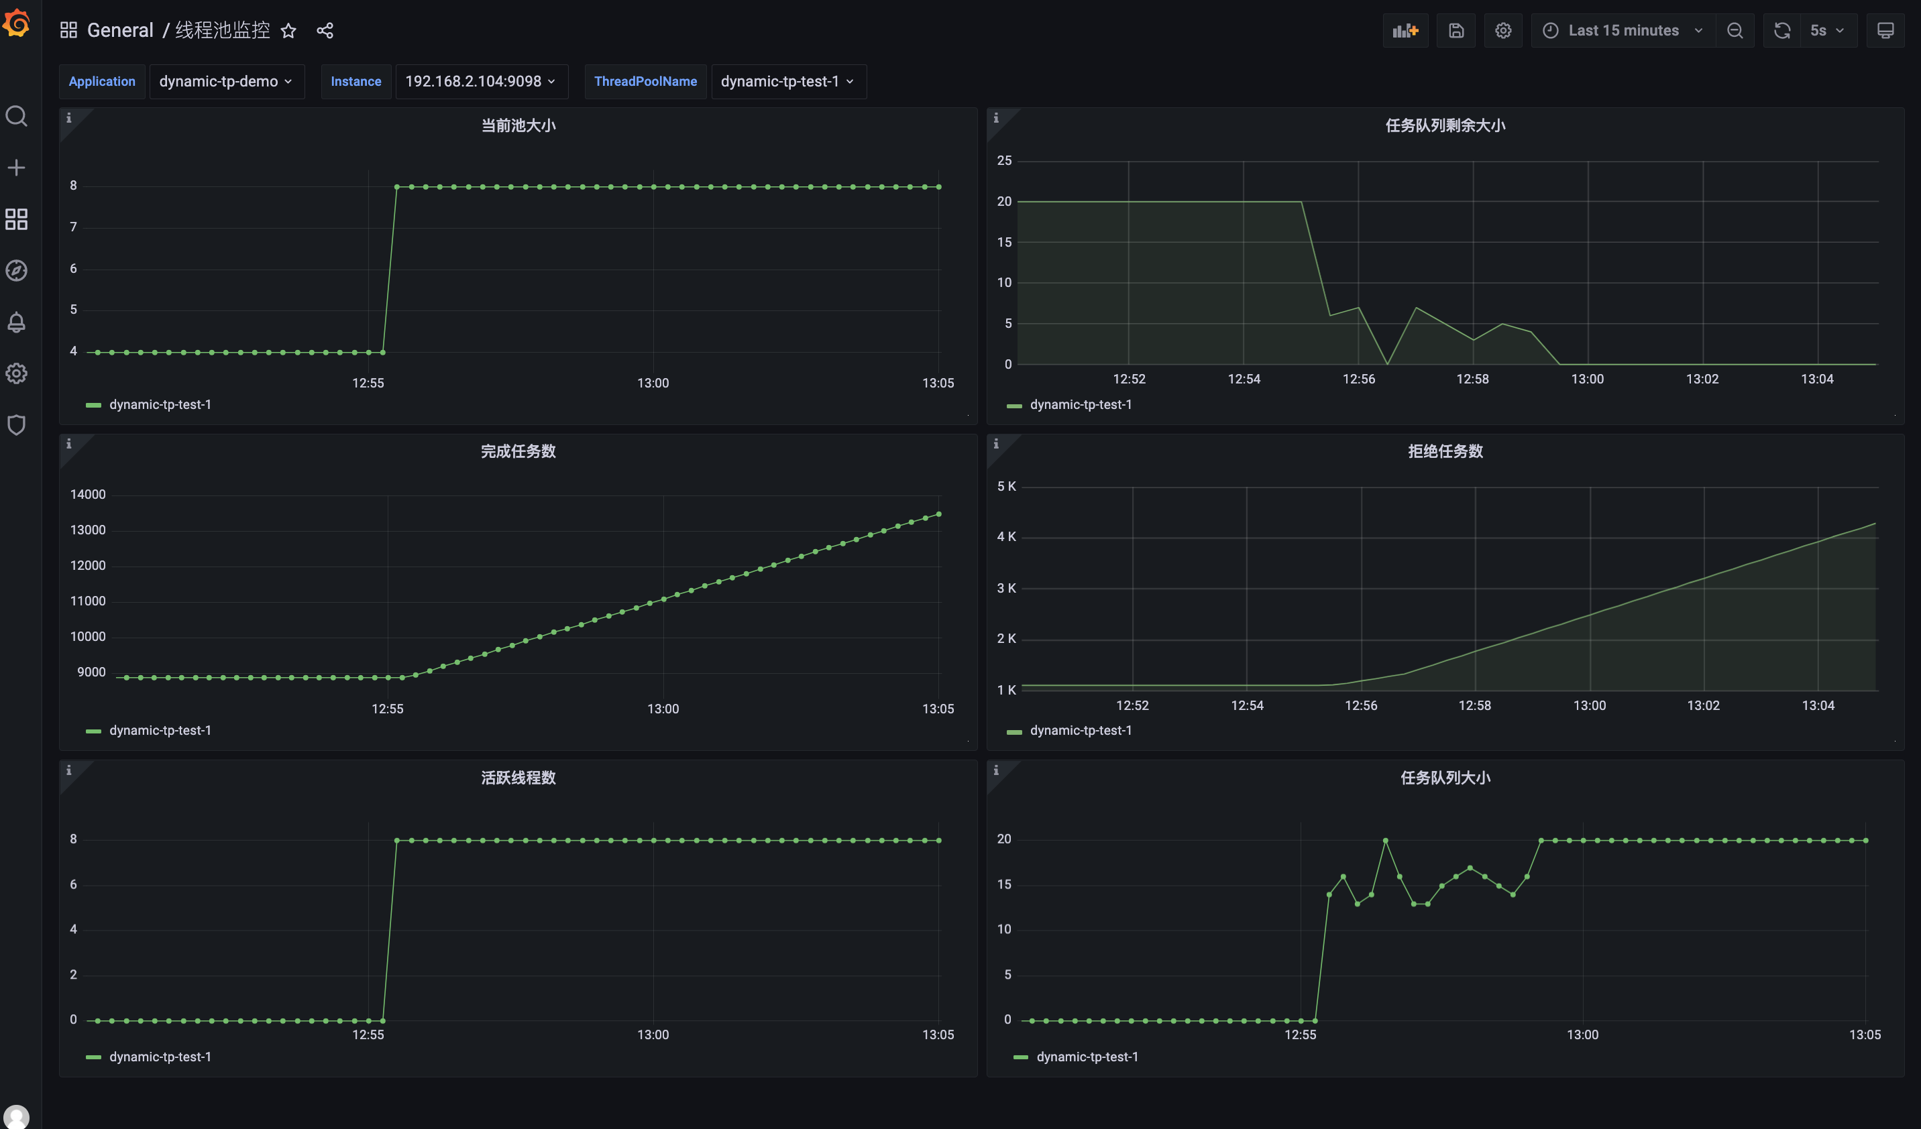Click the Create plus icon in sidebar
The width and height of the screenshot is (1921, 1129).
[x=16, y=168]
